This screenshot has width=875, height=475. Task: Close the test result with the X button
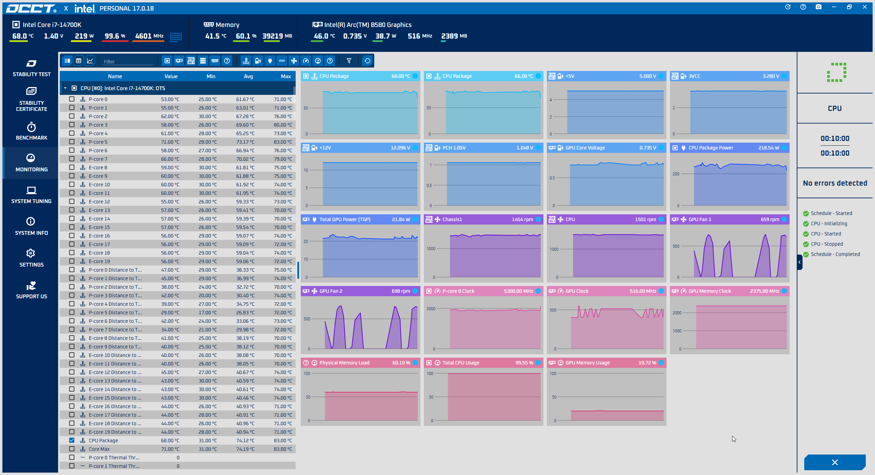[835, 462]
